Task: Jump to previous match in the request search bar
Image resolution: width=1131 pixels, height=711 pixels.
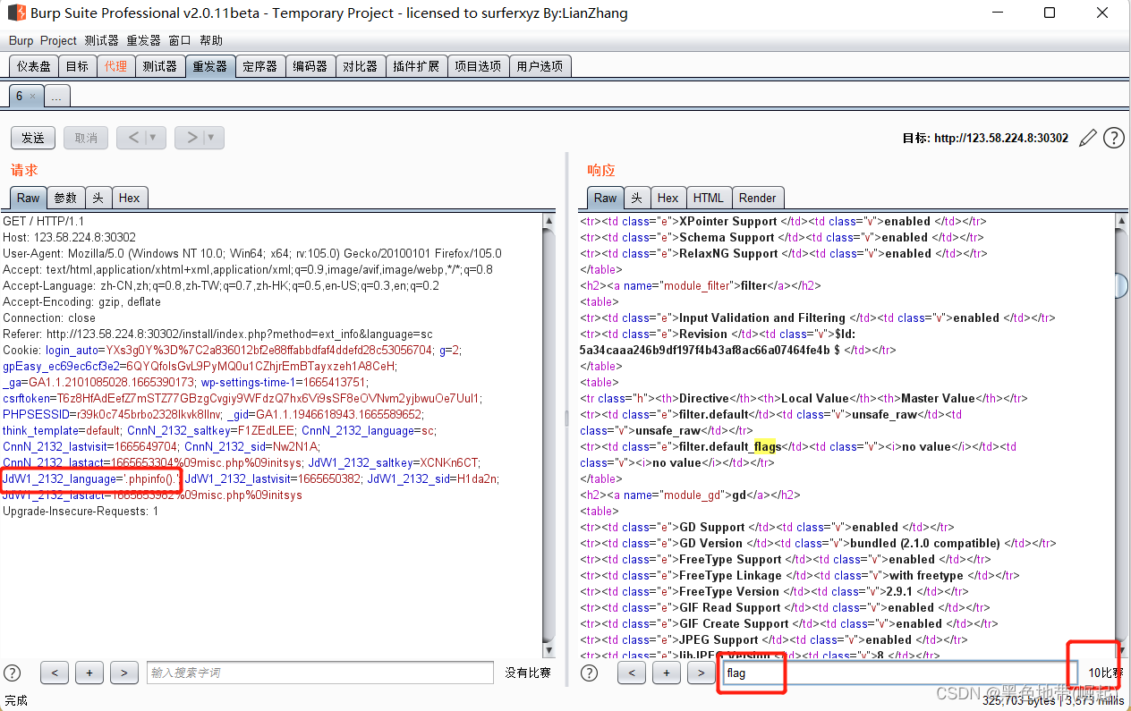Action: [x=55, y=673]
